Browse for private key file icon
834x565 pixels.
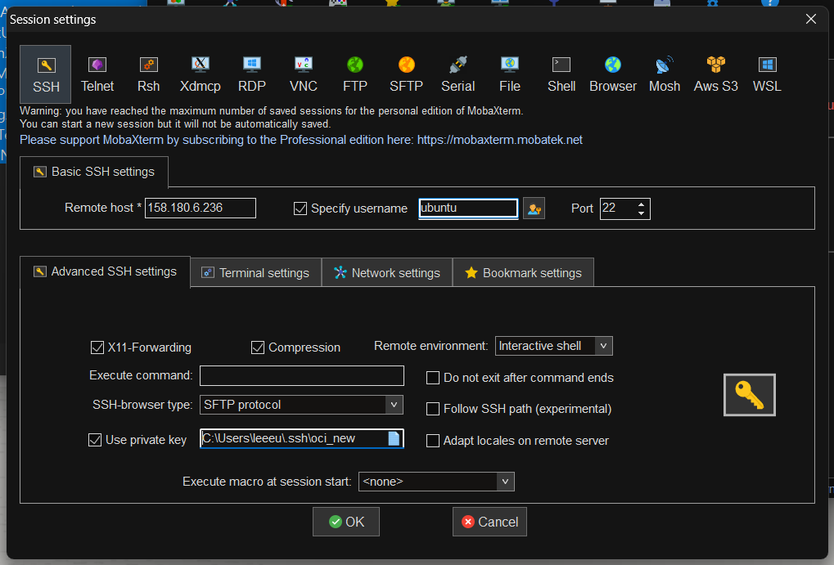[x=394, y=438]
